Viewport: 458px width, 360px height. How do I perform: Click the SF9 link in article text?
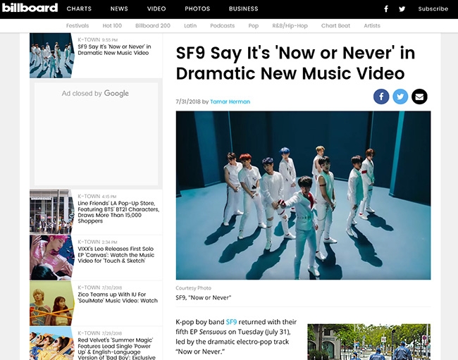point(231,322)
